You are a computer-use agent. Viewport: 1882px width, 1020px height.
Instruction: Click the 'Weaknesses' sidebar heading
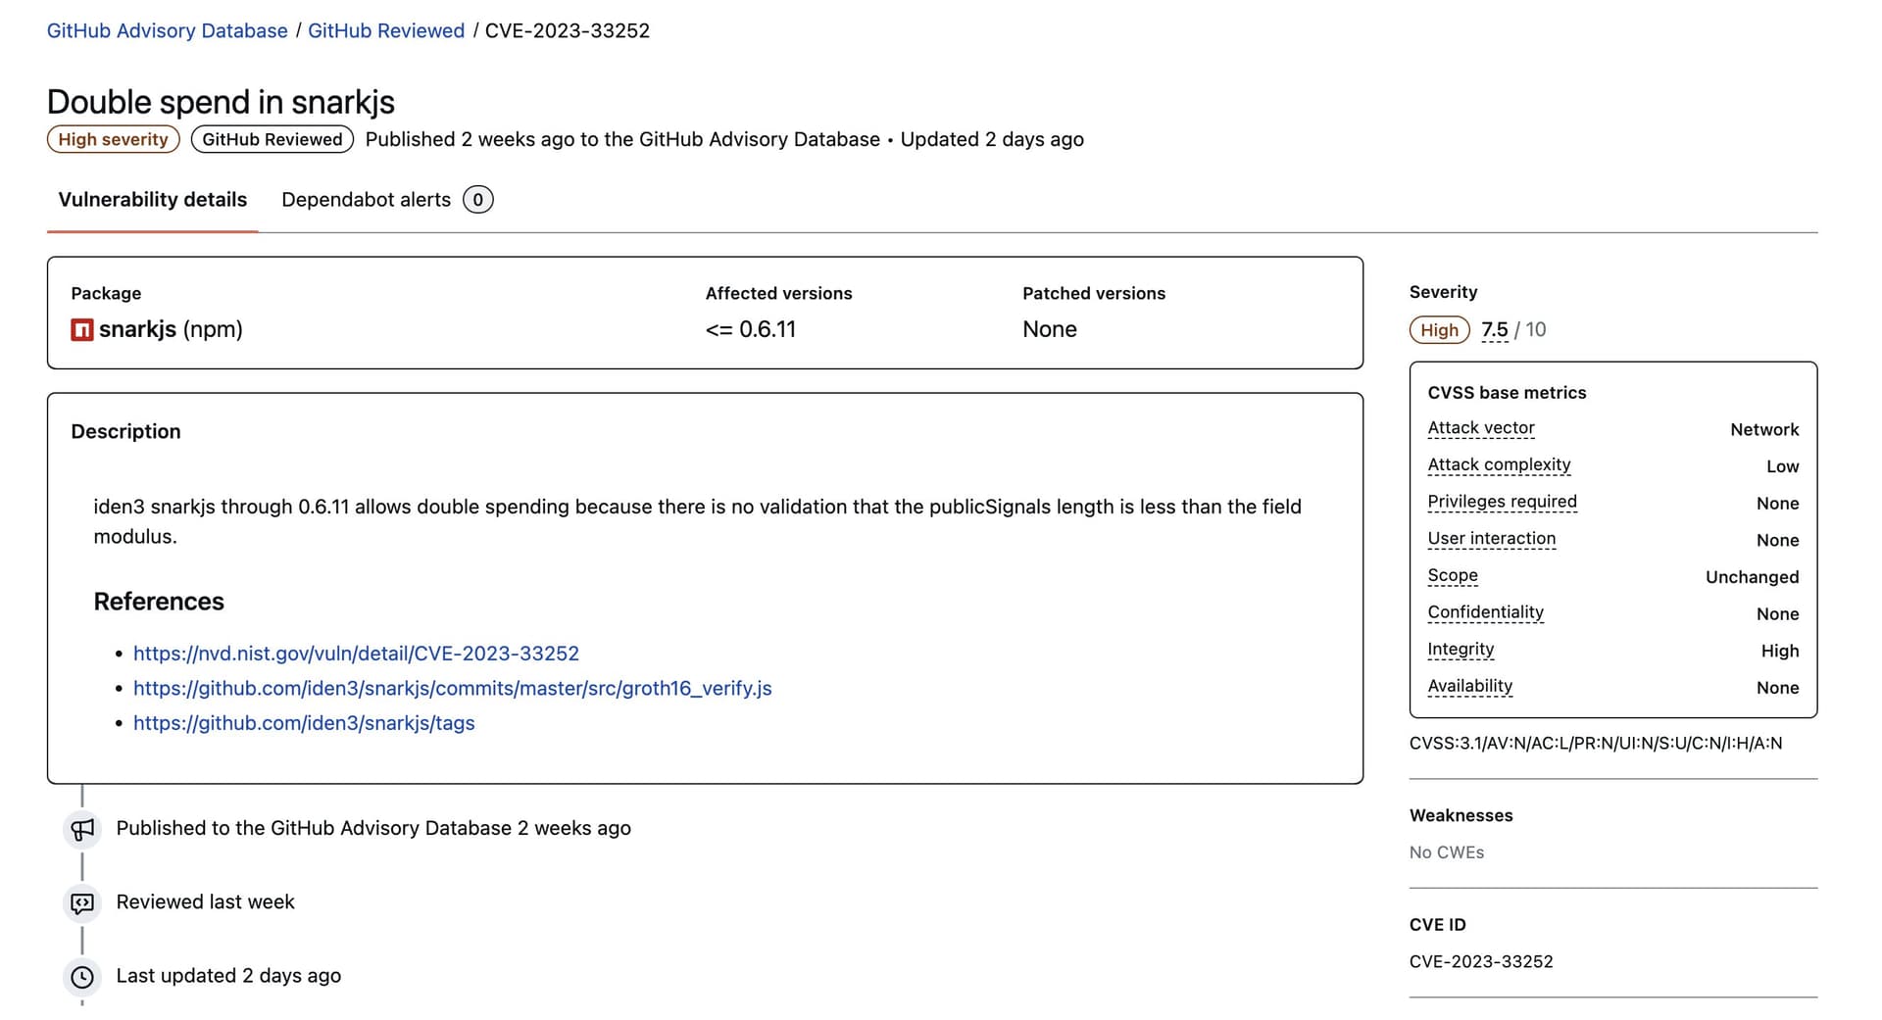coord(1461,815)
